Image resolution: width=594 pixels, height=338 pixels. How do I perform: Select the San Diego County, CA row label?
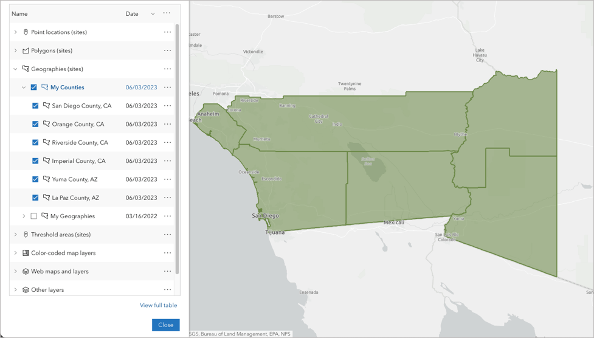coord(82,106)
